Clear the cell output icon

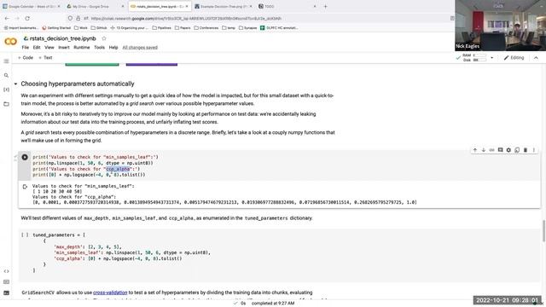25,187
